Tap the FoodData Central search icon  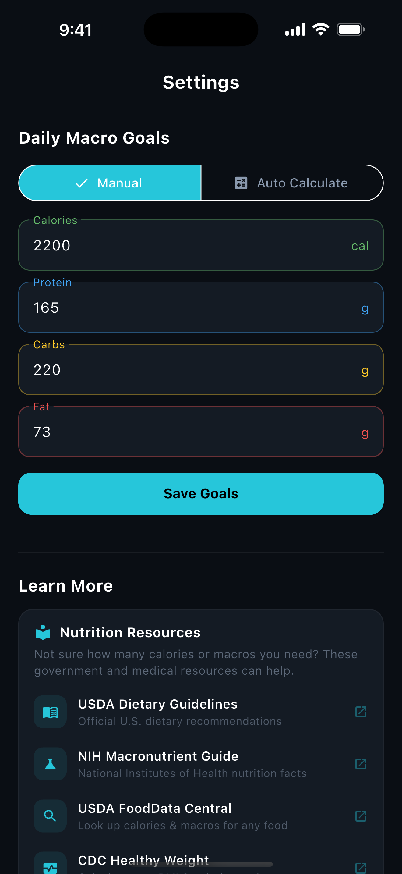tap(50, 816)
